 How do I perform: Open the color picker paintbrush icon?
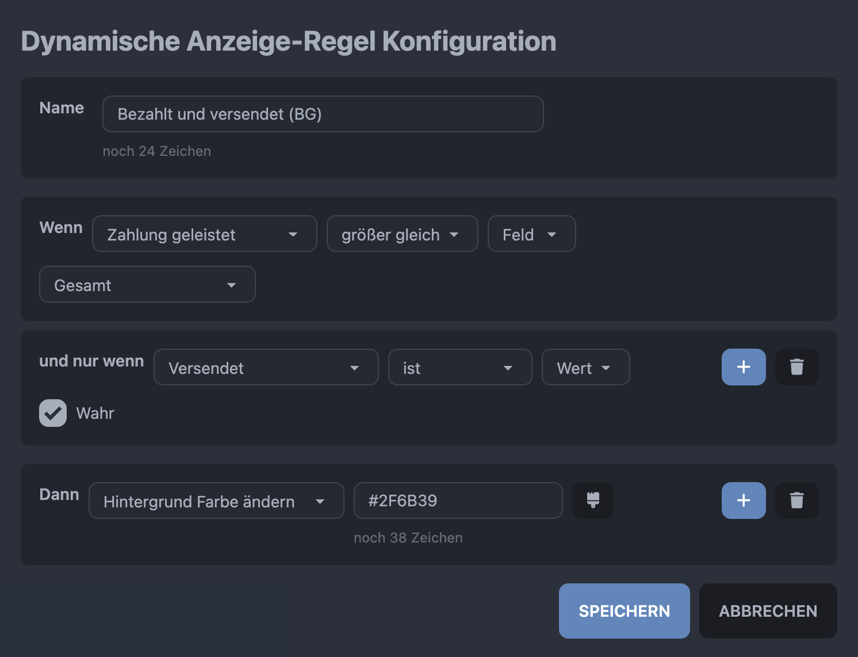click(x=593, y=501)
